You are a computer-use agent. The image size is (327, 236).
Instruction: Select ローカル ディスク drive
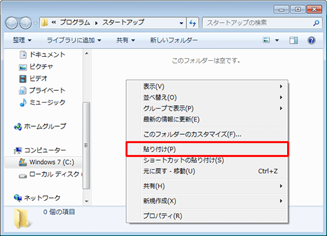pos(50,174)
